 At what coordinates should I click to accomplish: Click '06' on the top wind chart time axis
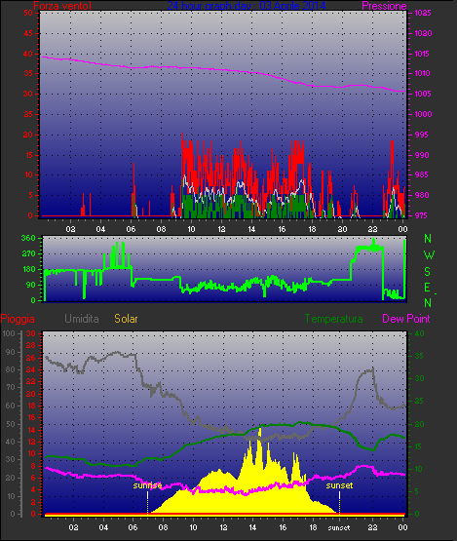click(x=131, y=229)
